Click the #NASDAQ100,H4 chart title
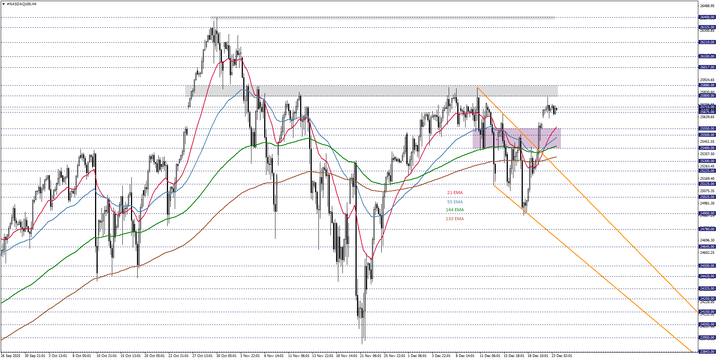The image size is (717, 360). click(x=21, y=4)
